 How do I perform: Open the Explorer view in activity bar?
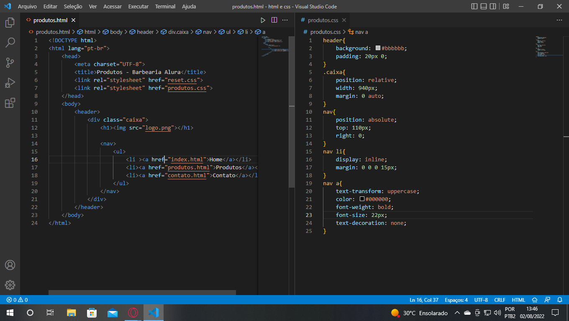(10, 22)
